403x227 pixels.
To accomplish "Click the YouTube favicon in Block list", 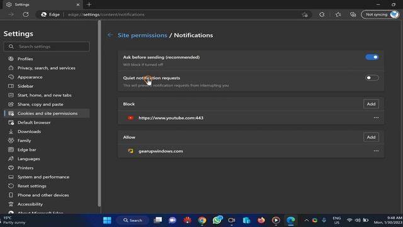I will 130,118.
